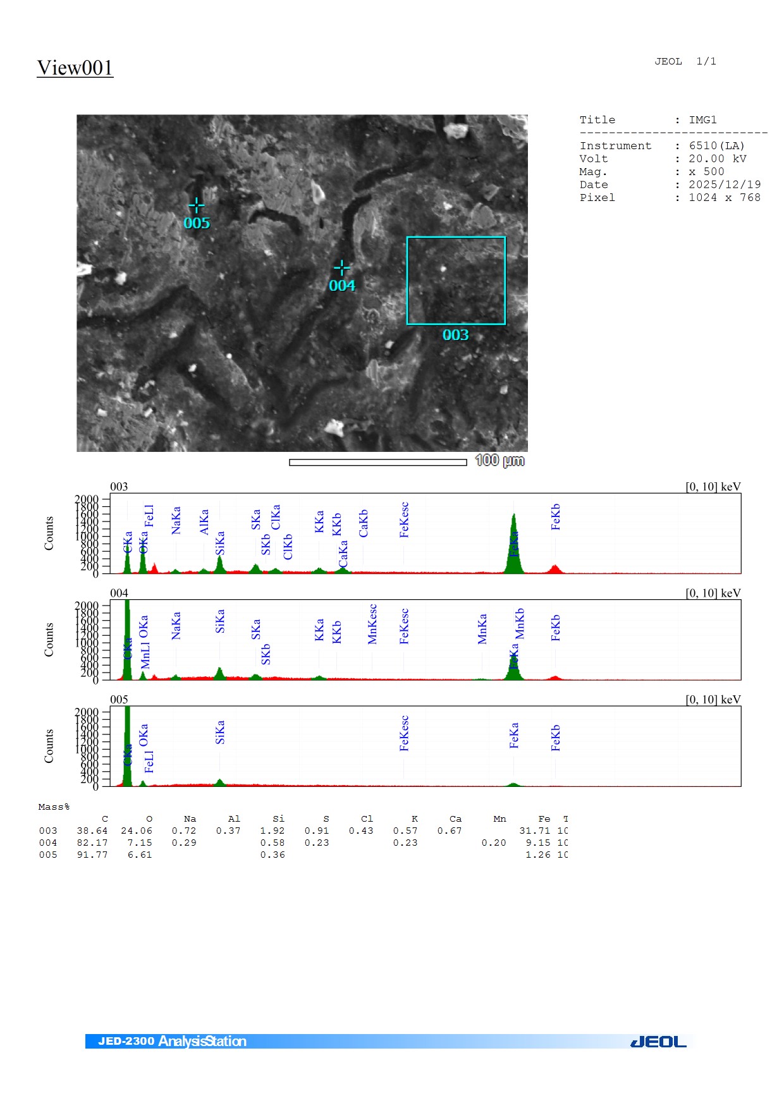Click the 004 row label in the Mass% table

[48, 843]
